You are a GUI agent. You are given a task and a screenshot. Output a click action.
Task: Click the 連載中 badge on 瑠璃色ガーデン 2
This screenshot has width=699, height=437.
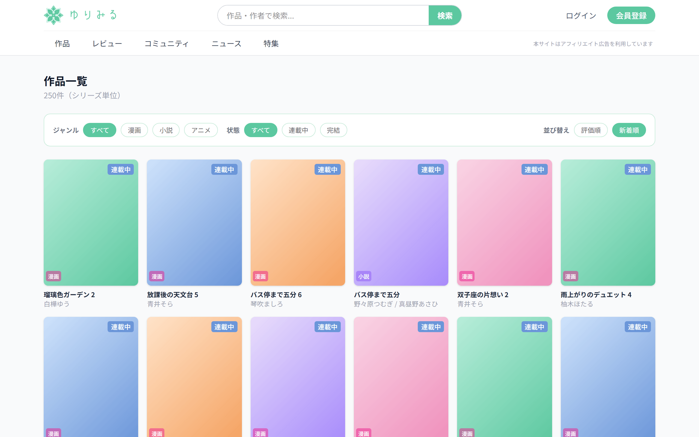pyautogui.click(x=121, y=170)
